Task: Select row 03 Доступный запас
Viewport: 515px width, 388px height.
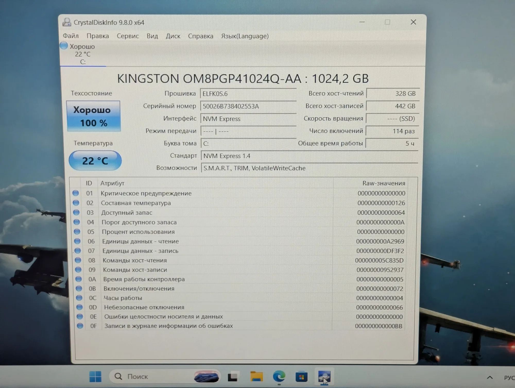Action: (x=239, y=213)
